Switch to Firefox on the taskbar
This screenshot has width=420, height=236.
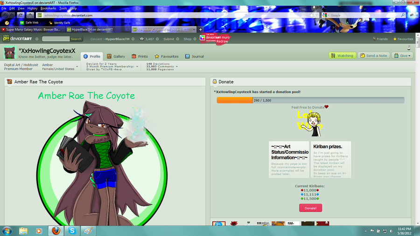(56, 231)
